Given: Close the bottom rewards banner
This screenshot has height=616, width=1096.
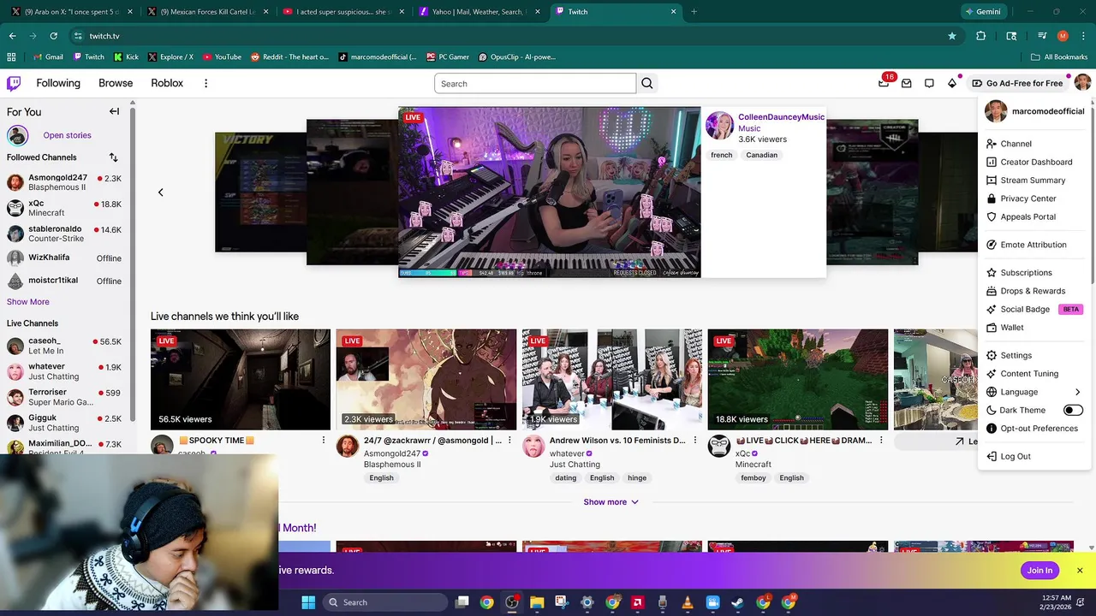Looking at the screenshot, I should click(1080, 571).
